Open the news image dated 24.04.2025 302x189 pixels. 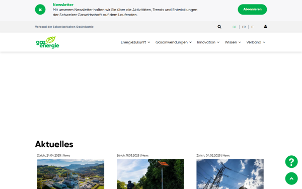pos(70,174)
